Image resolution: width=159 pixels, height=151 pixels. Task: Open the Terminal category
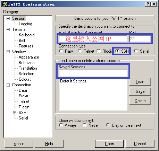[19, 29]
